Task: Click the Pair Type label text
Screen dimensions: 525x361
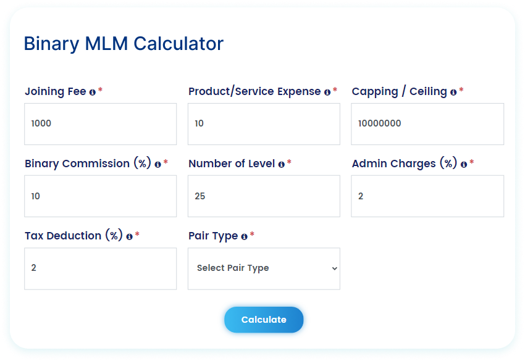Action: pos(213,236)
